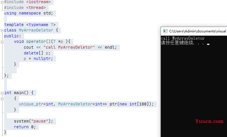Click the 'public:' access specifier line
The image size is (227, 137).
12,36
